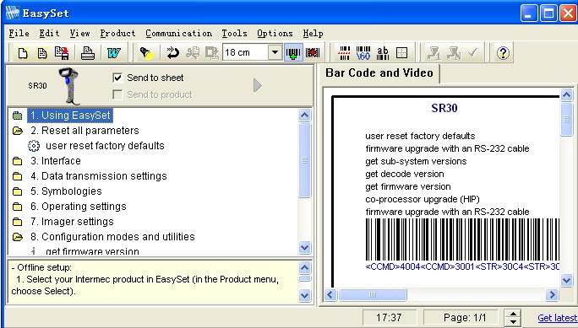Toggle the Send to product checkbox
The image size is (578, 328).
point(117,95)
